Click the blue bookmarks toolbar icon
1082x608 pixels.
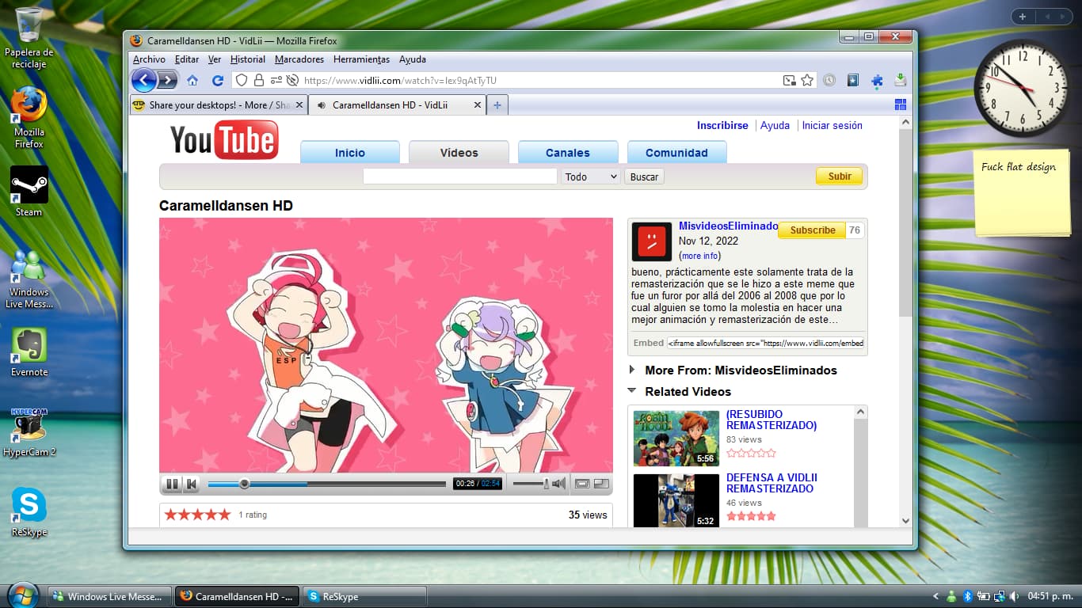coord(853,80)
